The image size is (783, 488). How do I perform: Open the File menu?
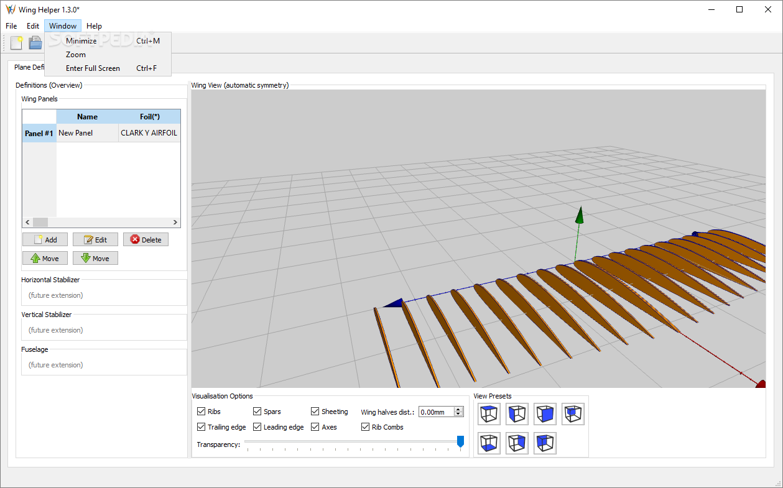pyautogui.click(x=11, y=26)
